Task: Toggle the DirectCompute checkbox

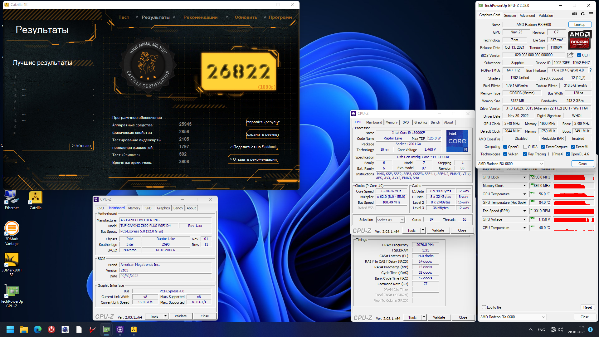Action: coord(543,147)
